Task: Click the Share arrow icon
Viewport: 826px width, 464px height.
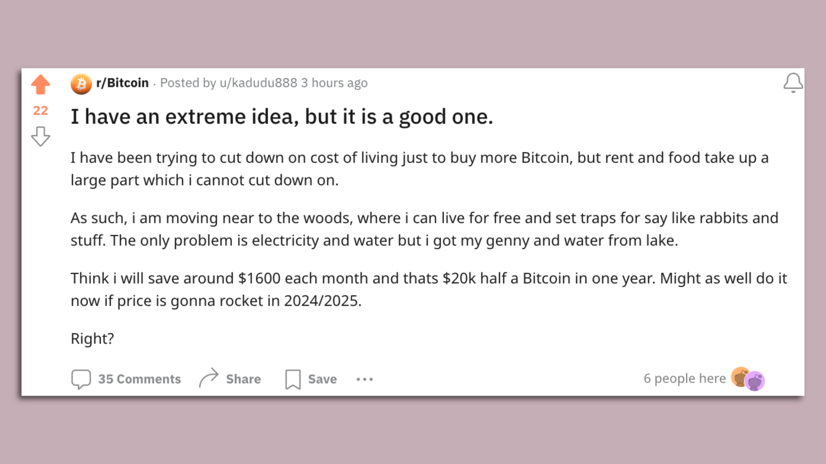Action: click(209, 378)
